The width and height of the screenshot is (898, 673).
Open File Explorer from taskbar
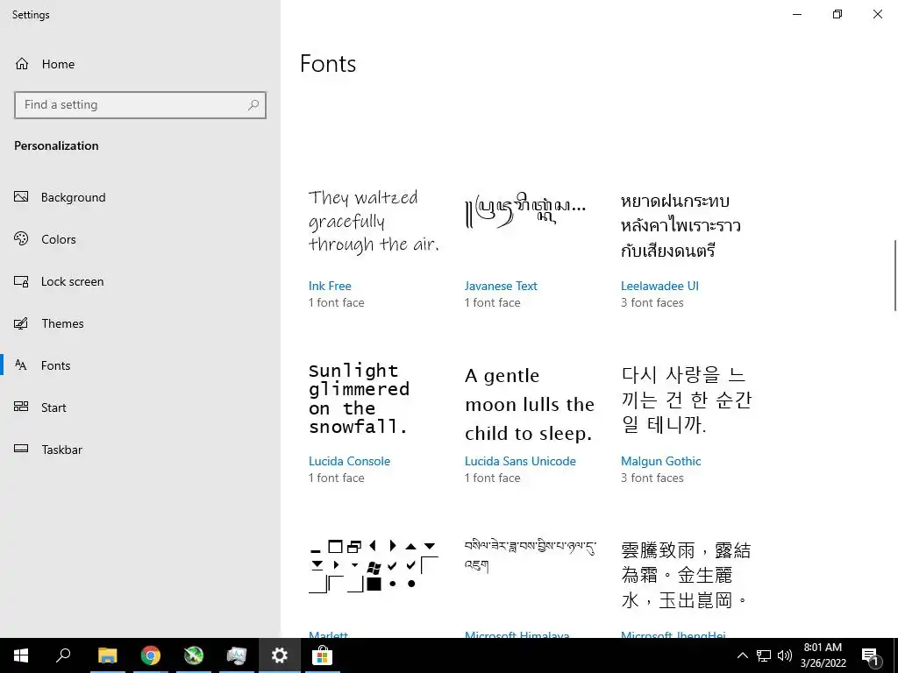point(107,655)
